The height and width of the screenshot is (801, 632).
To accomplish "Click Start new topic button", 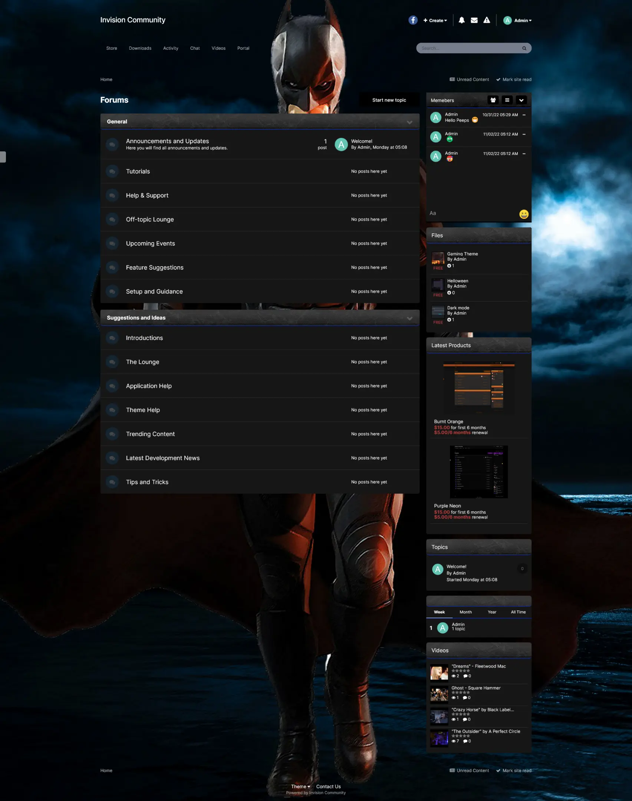I will pyautogui.click(x=389, y=100).
